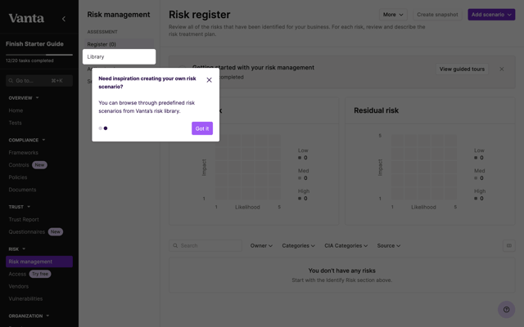
Task: Click the 12/20 tasks completed text
Action: click(x=29, y=60)
